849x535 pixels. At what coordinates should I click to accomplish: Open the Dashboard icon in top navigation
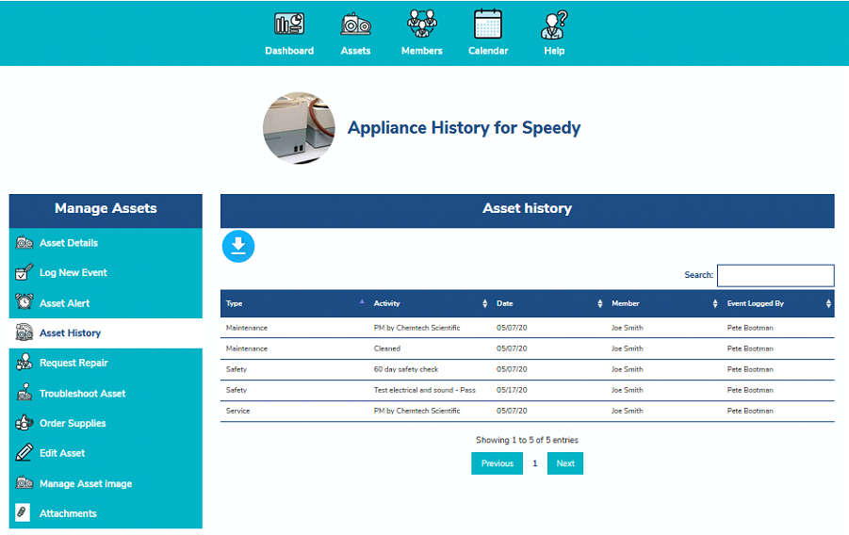pyautogui.click(x=288, y=24)
